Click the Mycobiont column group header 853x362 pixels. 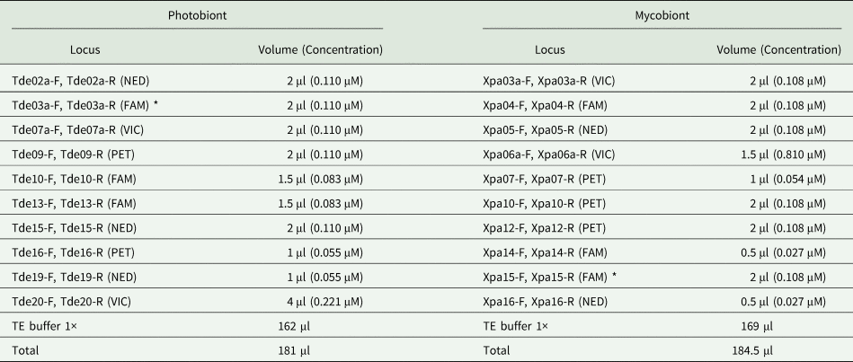(x=665, y=16)
